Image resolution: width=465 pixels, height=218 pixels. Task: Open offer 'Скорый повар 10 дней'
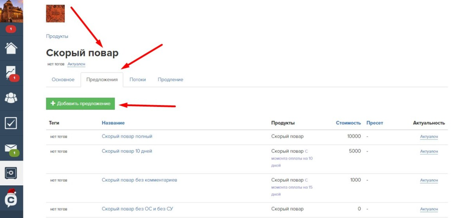coord(127,151)
